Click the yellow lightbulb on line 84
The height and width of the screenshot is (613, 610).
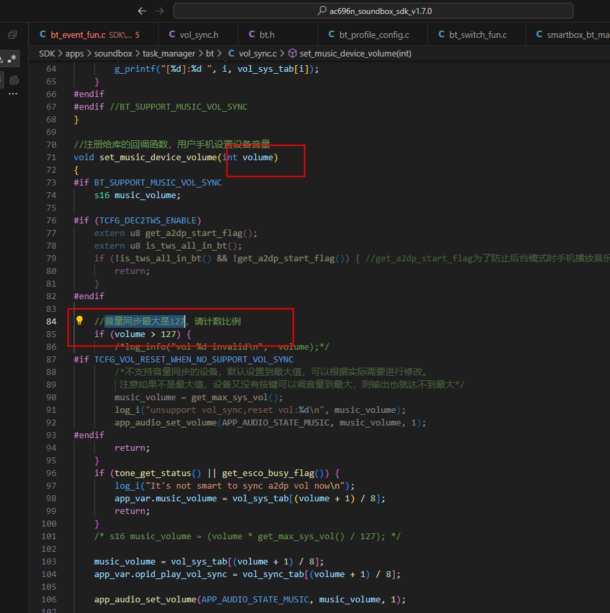coord(79,320)
